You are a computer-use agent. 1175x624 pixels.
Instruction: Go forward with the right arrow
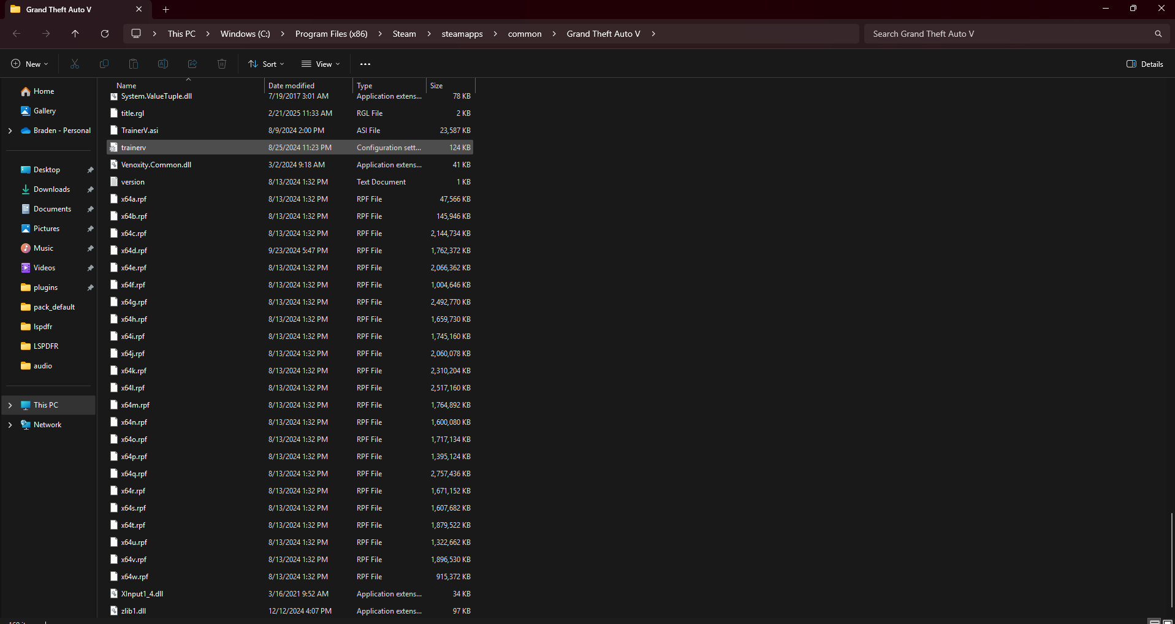coord(46,34)
